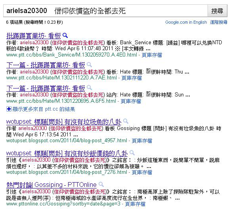Open wotupset 炒飯價錢的八卦 result
Viewport: 242px width, 211px height.
click(67, 153)
